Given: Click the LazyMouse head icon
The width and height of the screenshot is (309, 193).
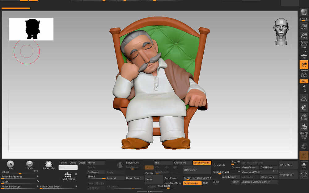Looking at the screenshot, I should [120, 165].
